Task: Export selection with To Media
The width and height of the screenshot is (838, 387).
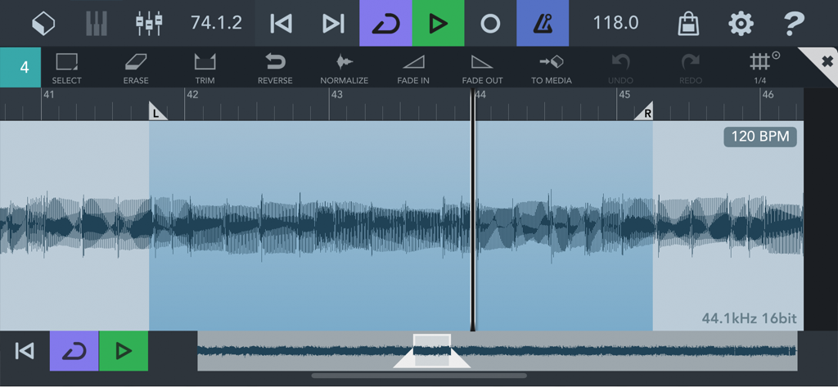Action: pos(552,68)
